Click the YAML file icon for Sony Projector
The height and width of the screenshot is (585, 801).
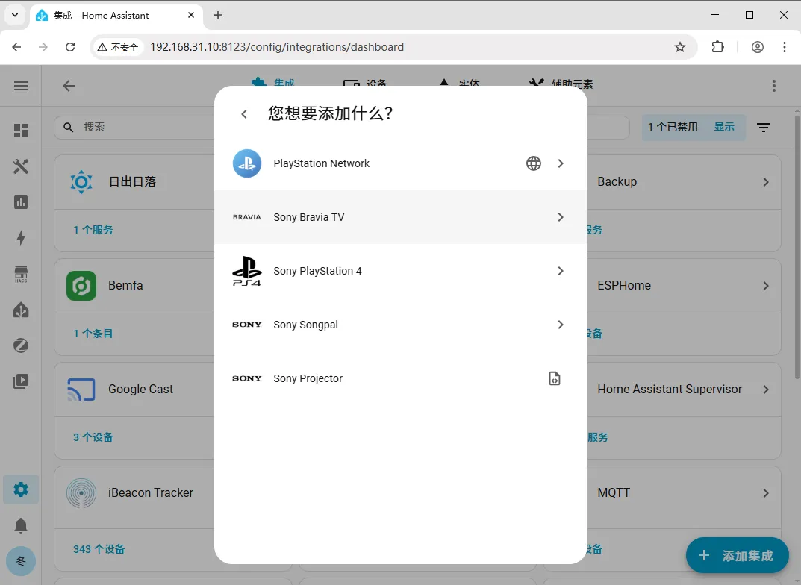(x=554, y=378)
